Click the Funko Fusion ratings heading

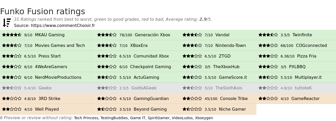coord(43,11)
